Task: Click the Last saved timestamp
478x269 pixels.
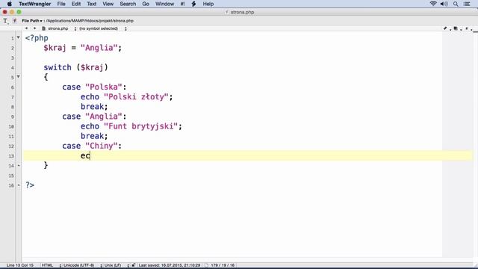Action: (170, 265)
